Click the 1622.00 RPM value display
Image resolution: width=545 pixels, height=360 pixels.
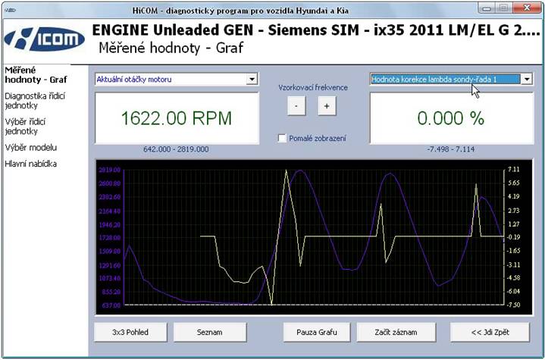pyautogui.click(x=176, y=119)
